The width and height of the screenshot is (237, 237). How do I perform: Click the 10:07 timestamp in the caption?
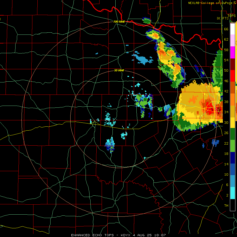coord(160,235)
